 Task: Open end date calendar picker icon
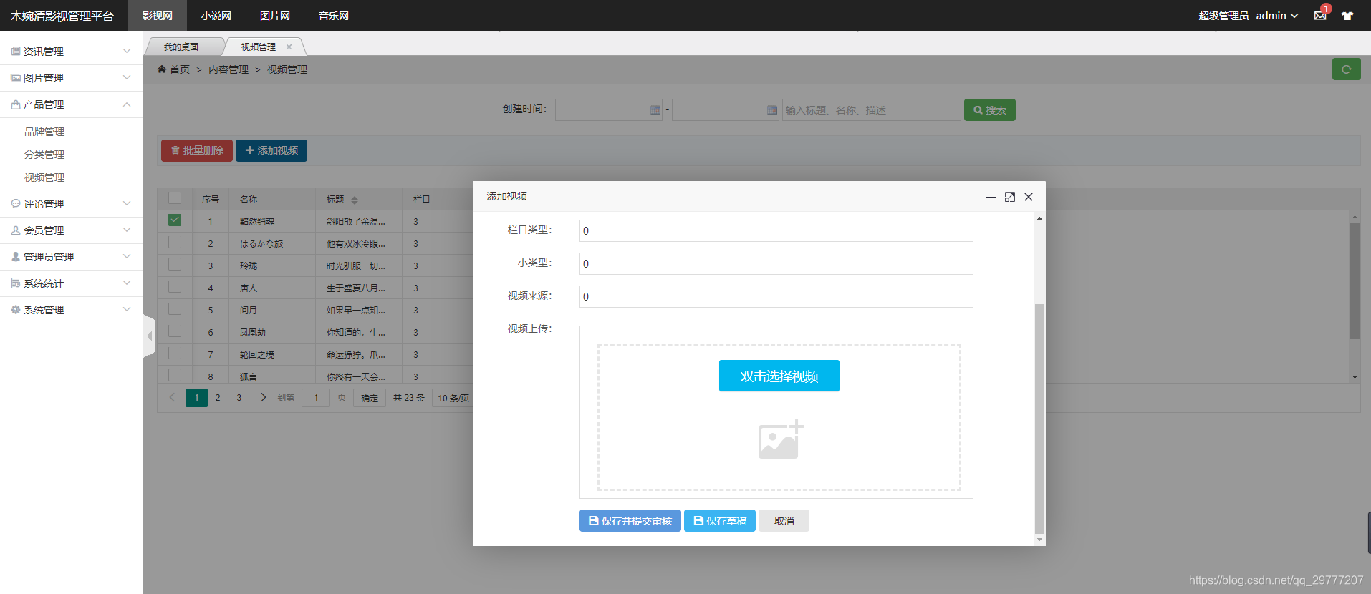coord(771,110)
